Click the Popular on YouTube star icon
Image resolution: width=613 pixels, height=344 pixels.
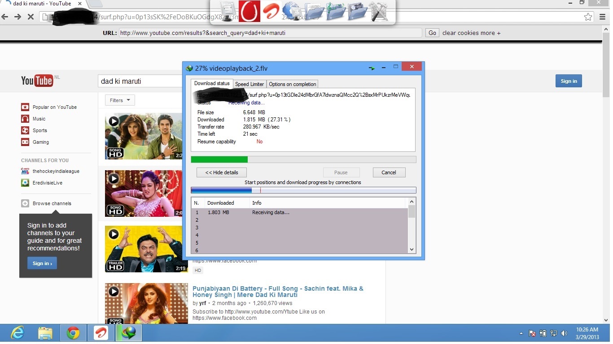25,107
